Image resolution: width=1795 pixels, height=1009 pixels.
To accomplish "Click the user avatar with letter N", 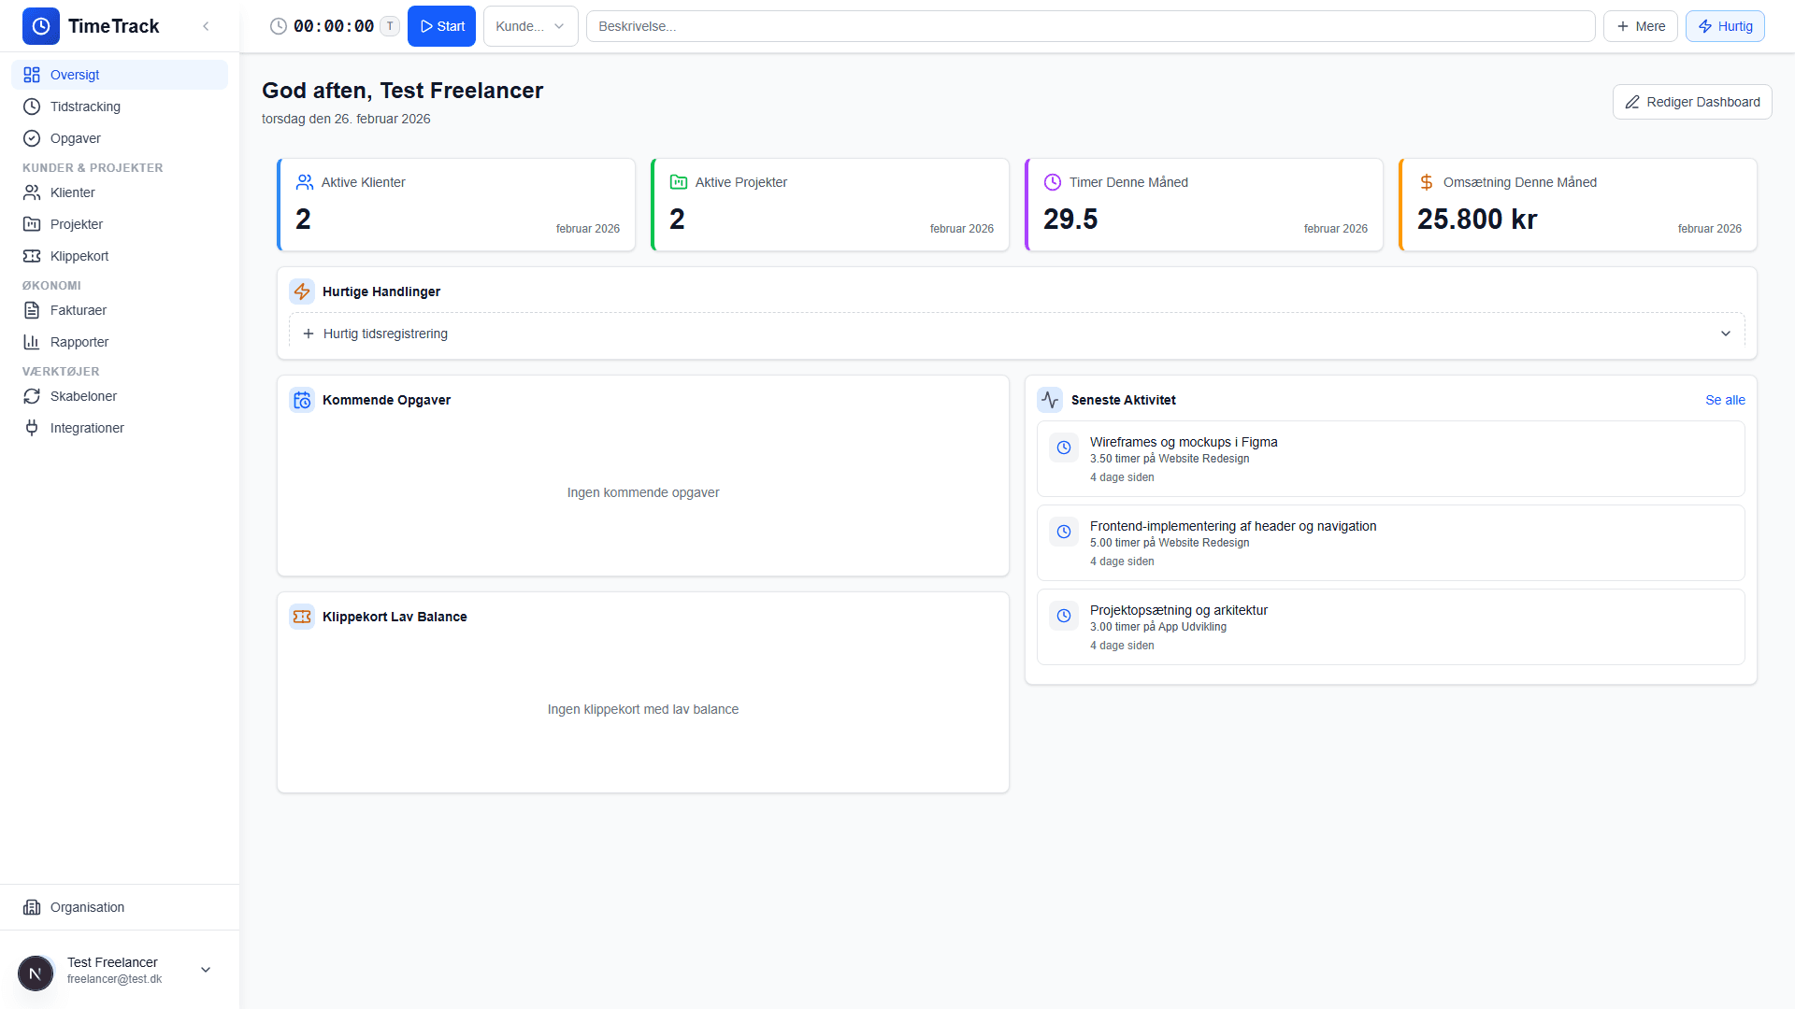I will pyautogui.click(x=36, y=973).
